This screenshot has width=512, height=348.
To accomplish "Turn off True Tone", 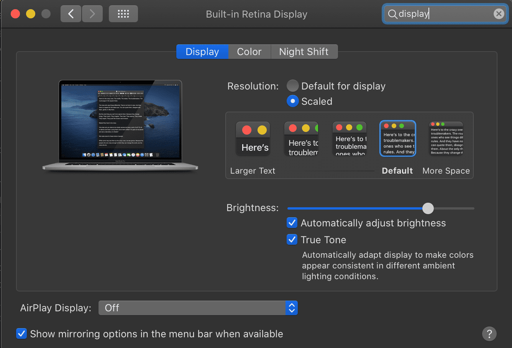I will 292,239.
